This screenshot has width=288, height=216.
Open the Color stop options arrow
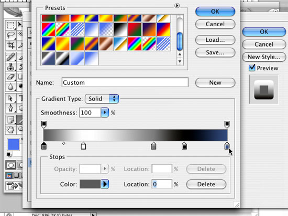[105, 184]
